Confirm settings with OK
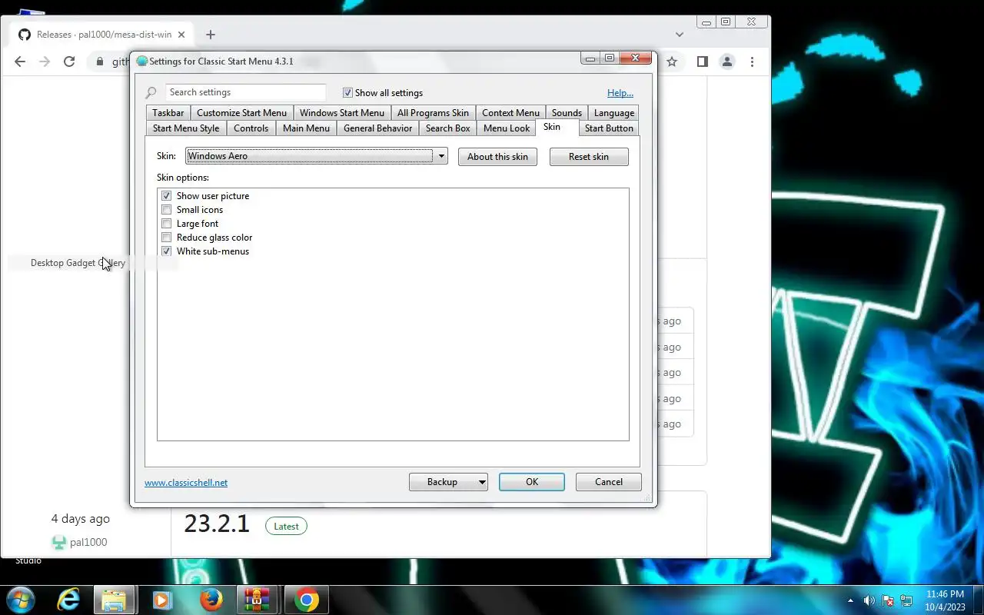 532,482
